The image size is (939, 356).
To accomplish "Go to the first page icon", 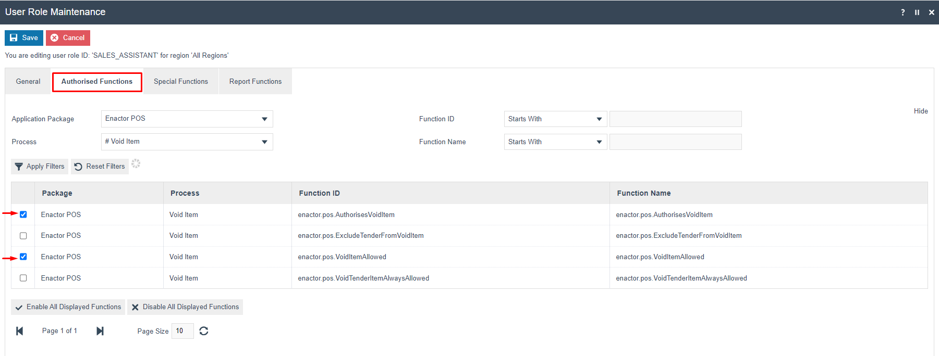I will tap(20, 331).
